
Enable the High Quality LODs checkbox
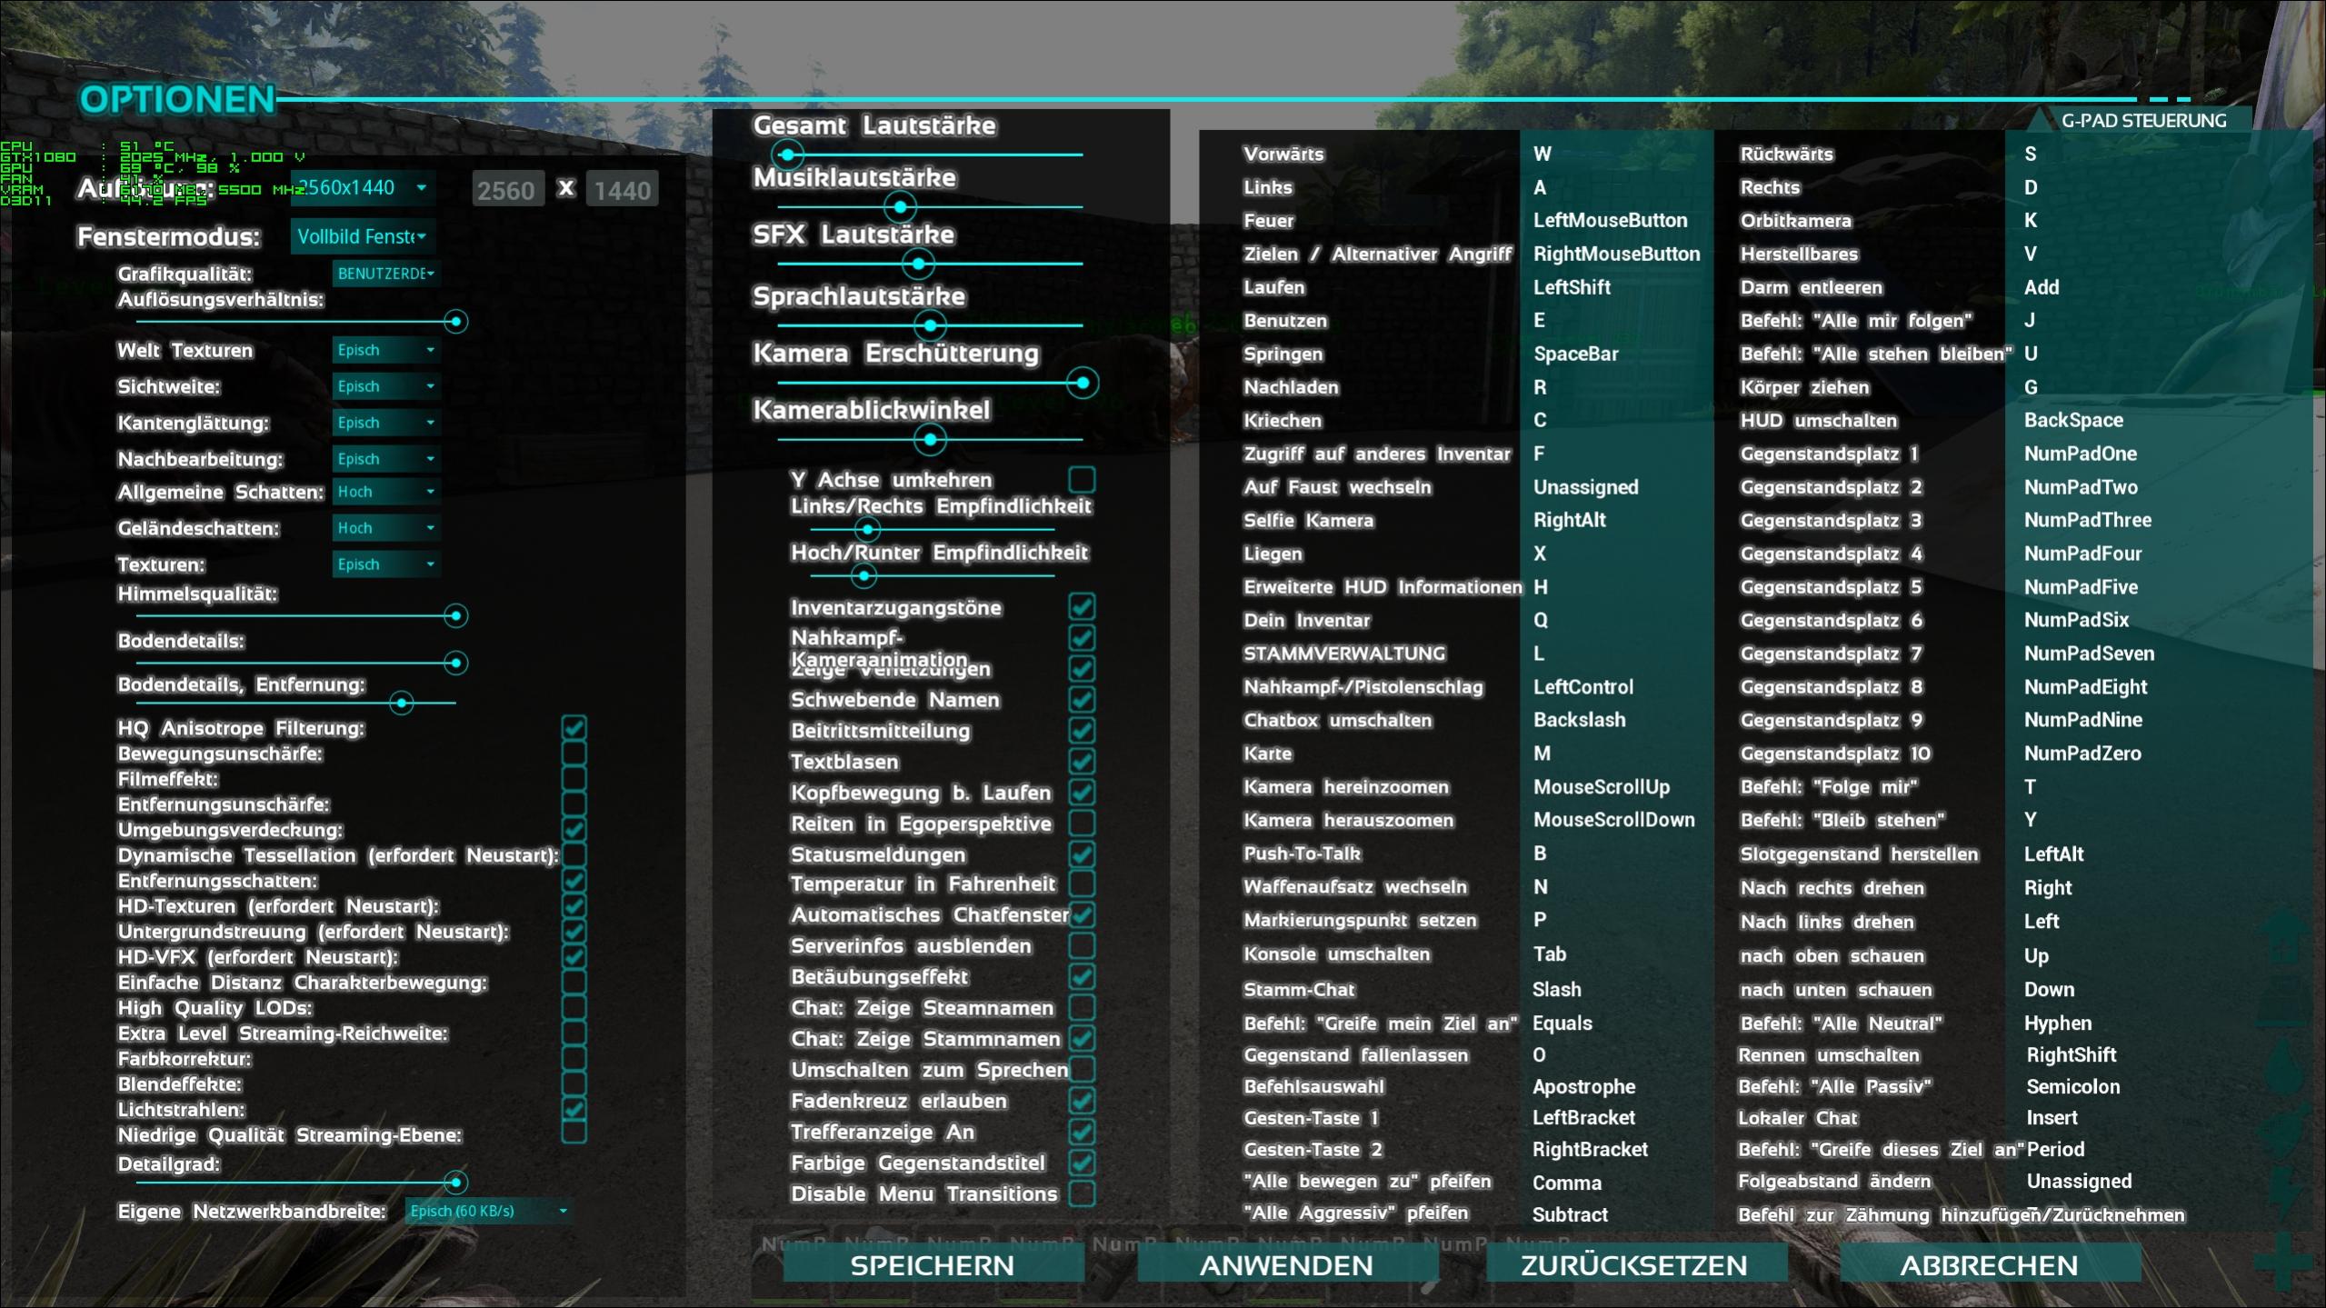point(574,1007)
